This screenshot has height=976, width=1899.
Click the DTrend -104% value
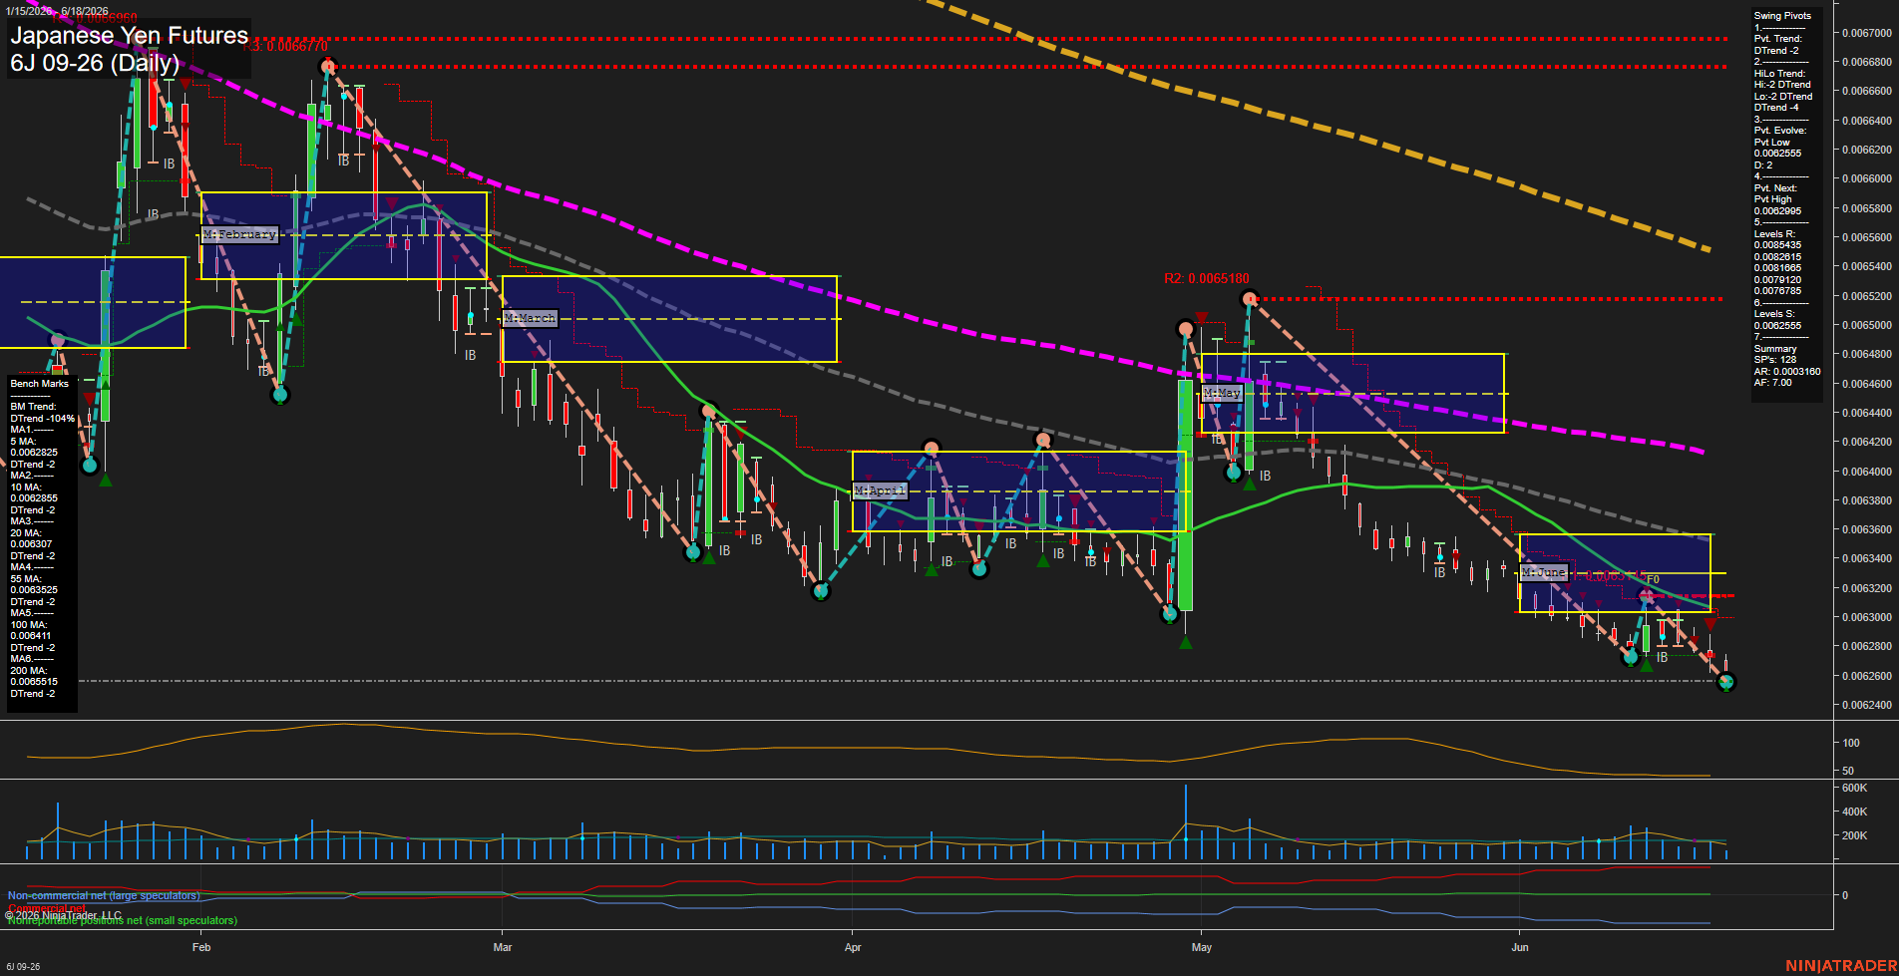click(43, 419)
